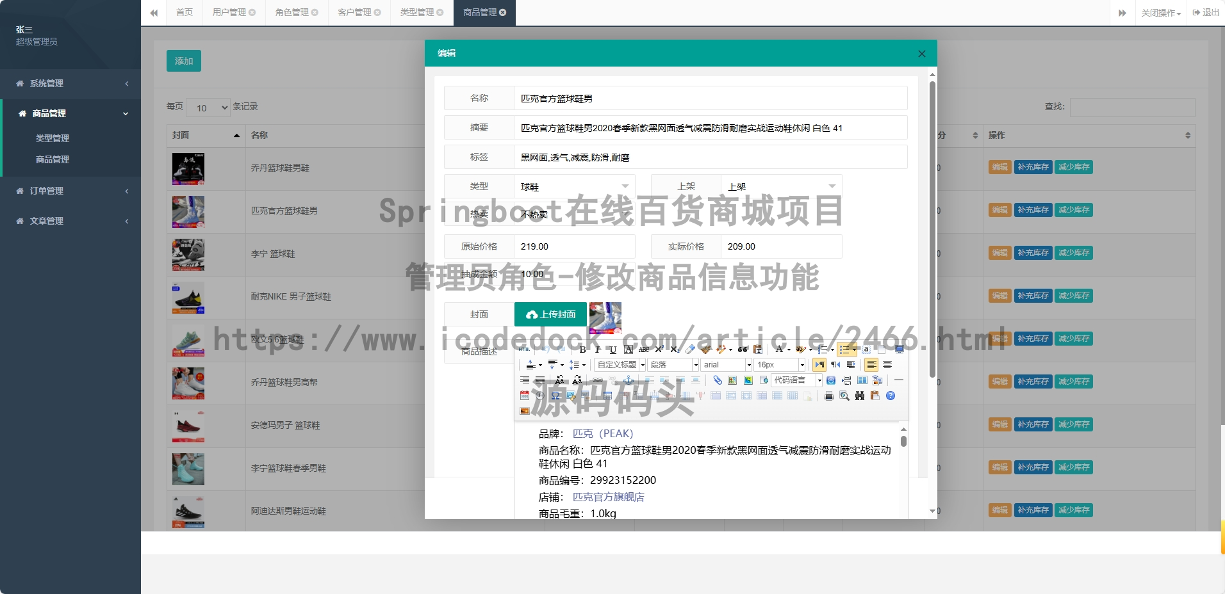Insert an anchor with the anchor icon
1225x594 pixels.
[x=629, y=380]
